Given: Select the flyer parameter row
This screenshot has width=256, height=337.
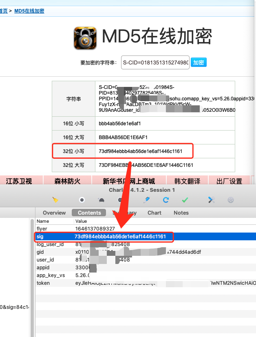Looking at the screenshot, I should 146,228.
